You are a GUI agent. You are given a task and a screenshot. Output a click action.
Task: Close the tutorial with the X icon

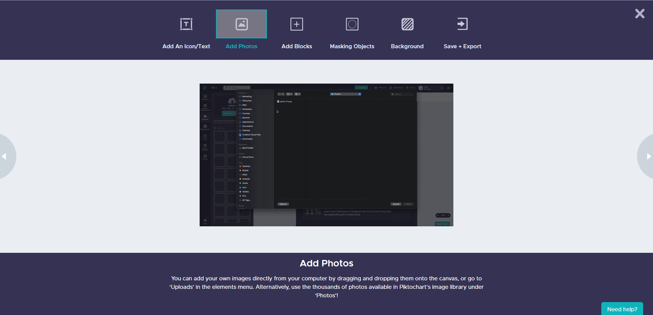point(640,14)
